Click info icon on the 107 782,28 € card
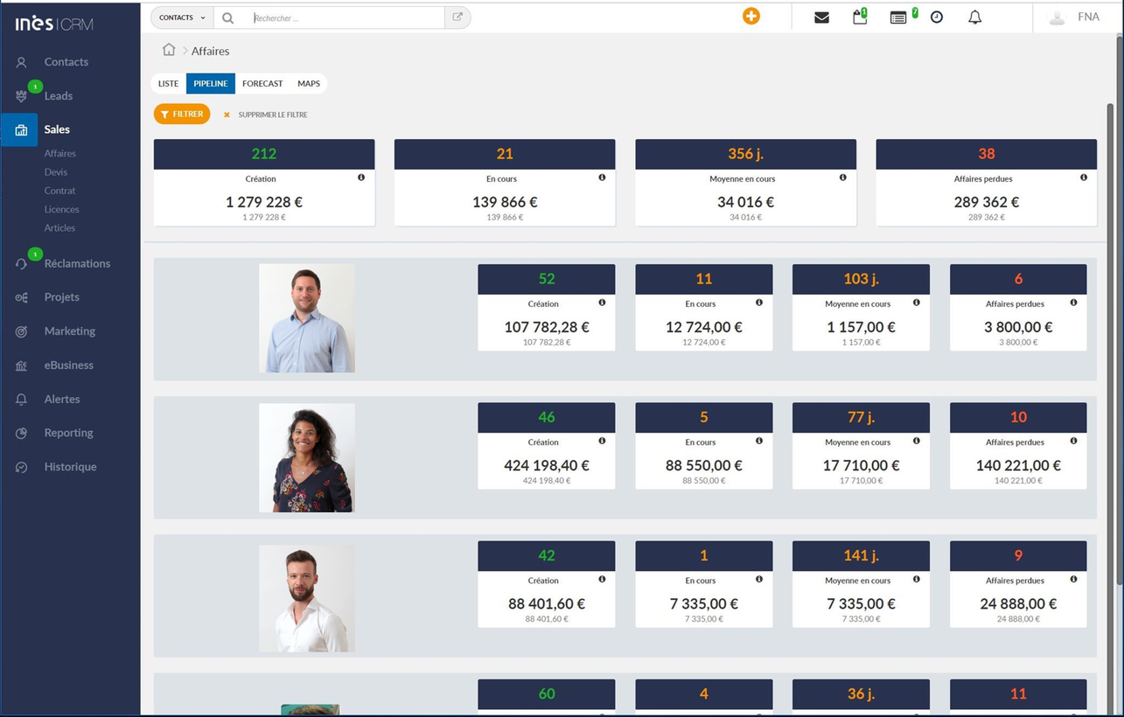This screenshot has width=1124, height=717. coord(602,303)
